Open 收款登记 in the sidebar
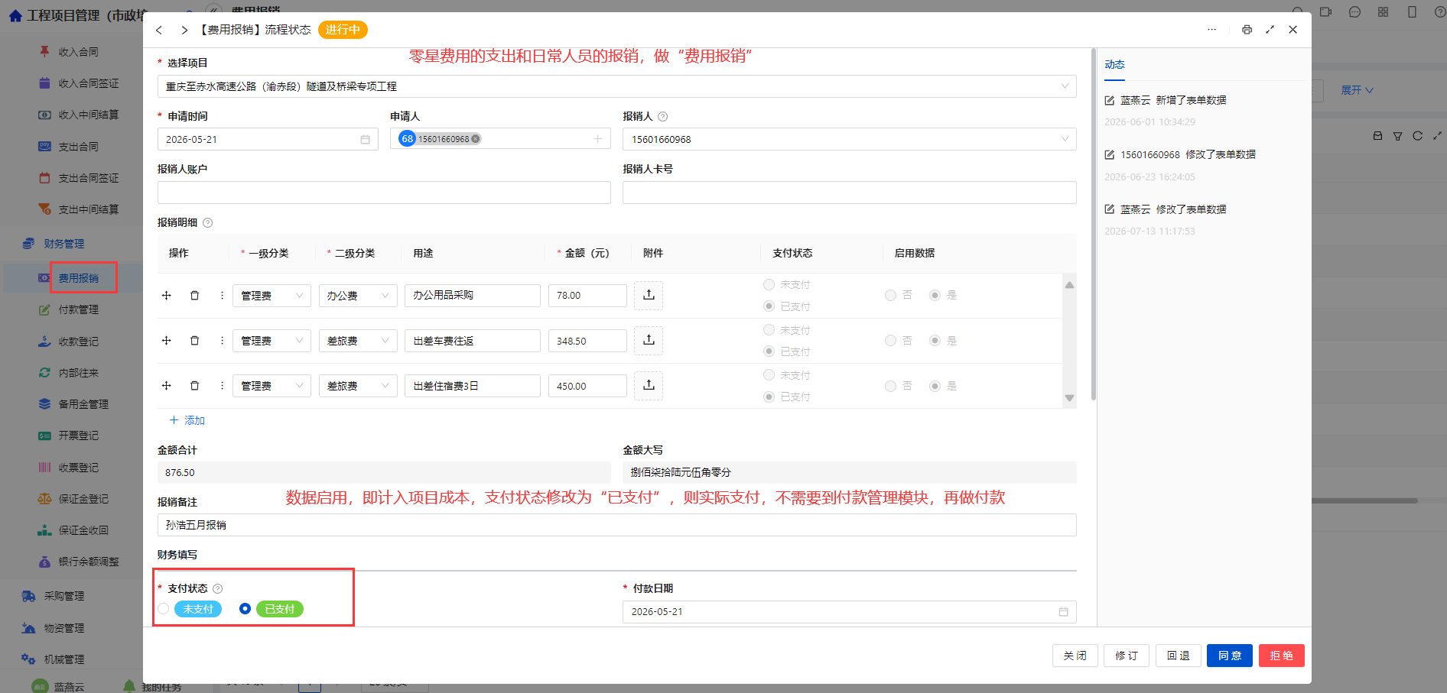This screenshot has height=693, width=1447. tap(79, 342)
